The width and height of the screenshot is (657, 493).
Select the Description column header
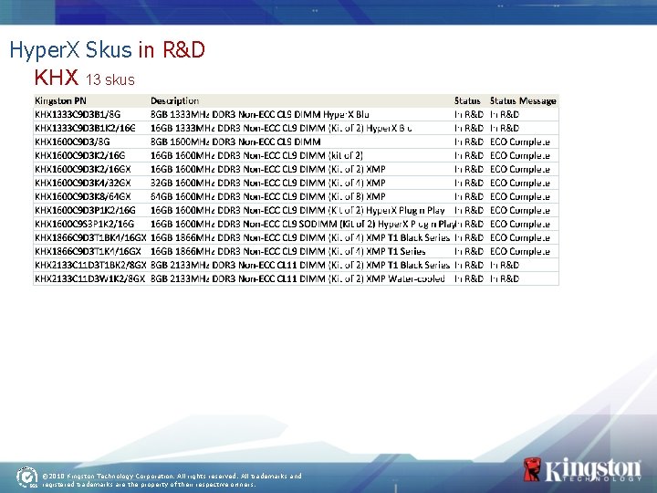pyautogui.click(x=174, y=101)
